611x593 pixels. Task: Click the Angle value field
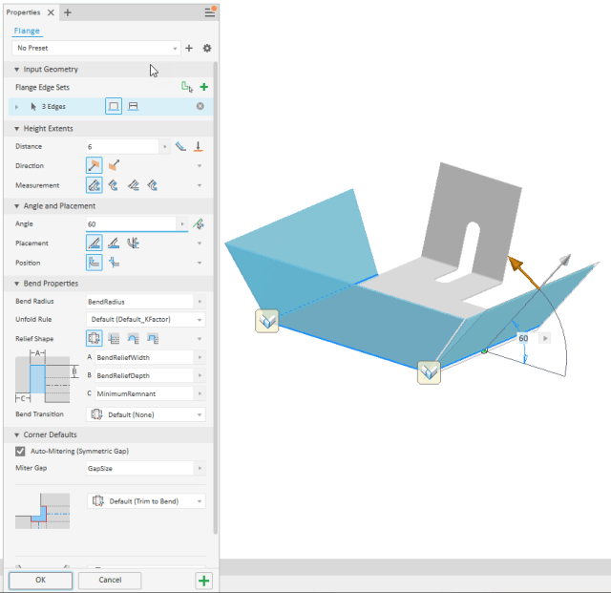point(131,223)
